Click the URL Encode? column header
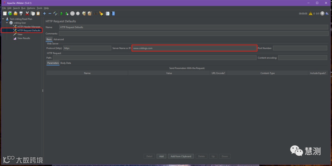Image resolution: width=332 pixels, height=166 pixels. pyautogui.click(x=218, y=73)
